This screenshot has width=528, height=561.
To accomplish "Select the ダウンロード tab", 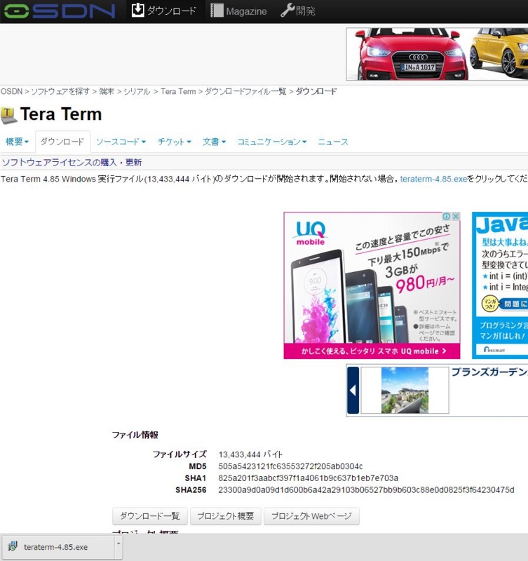I will click(62, 142).
